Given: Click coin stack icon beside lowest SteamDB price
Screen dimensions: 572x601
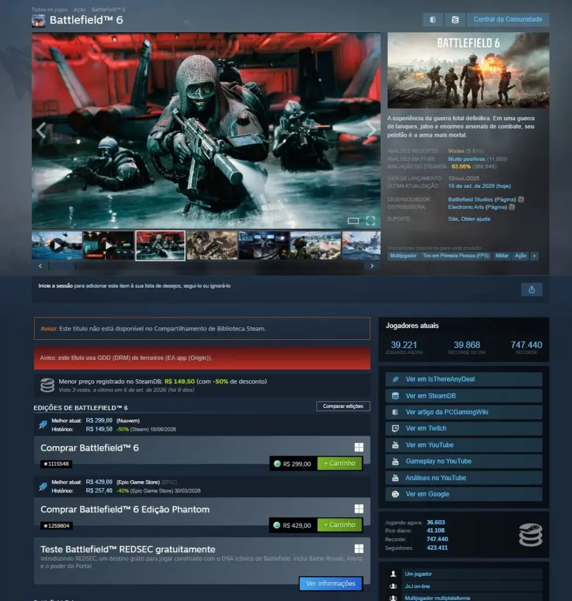Looking at the screenshot, I should 48,385.
